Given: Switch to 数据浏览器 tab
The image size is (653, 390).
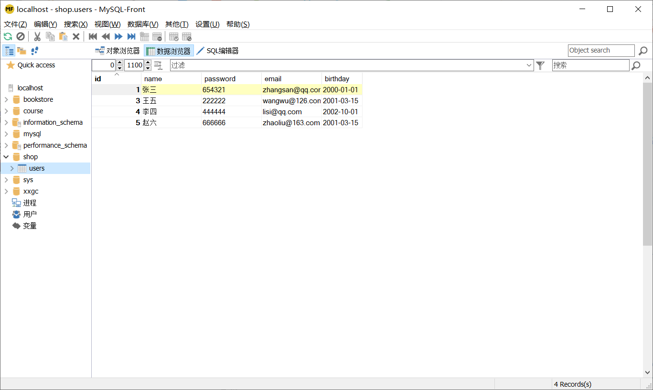Looking at the screenshot, I should coord(169,51).
